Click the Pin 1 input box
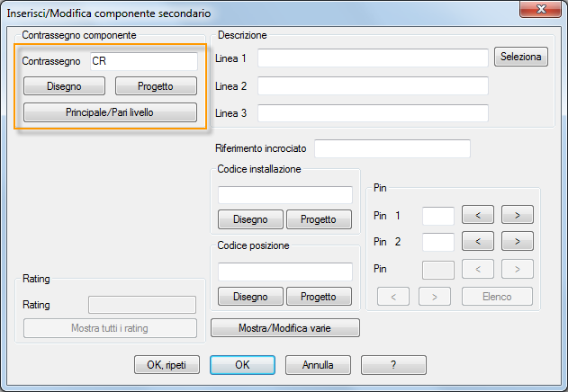This screenshot has height=392, width=568. (x=438, y=216)
